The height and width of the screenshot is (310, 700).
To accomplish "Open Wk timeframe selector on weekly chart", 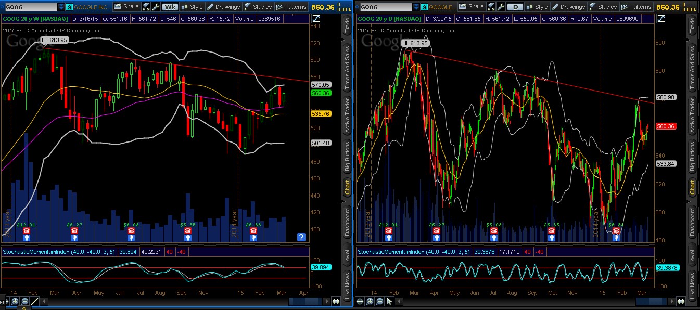I will 169,7.
